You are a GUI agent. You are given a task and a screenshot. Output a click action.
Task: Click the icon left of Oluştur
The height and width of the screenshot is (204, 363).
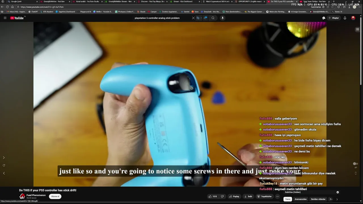pyautogui.click(x=324, y=18)
